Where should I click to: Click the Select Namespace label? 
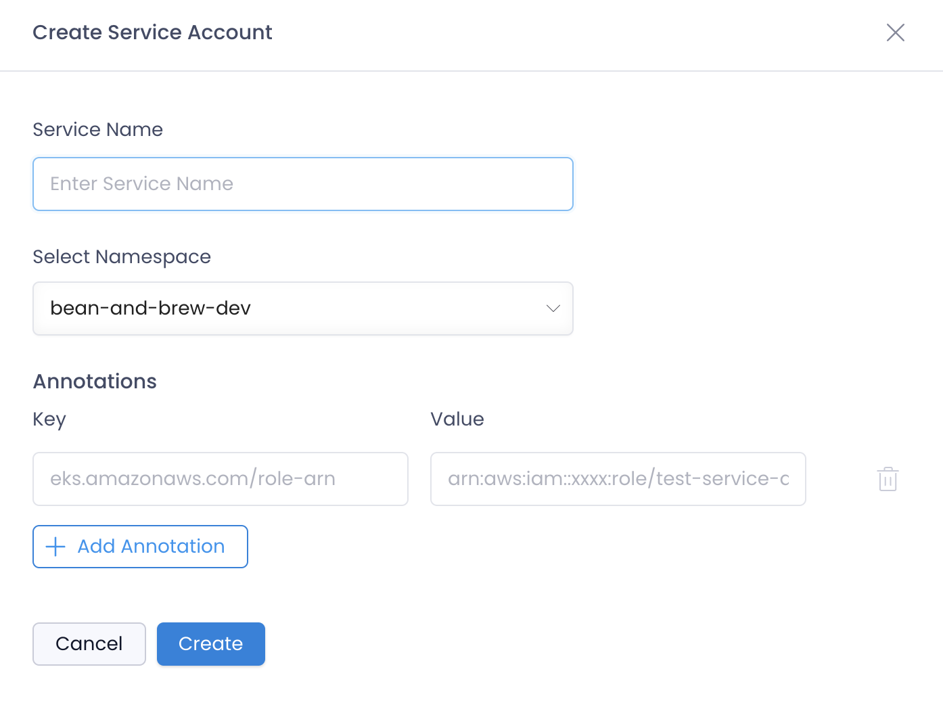click(122, 257)
